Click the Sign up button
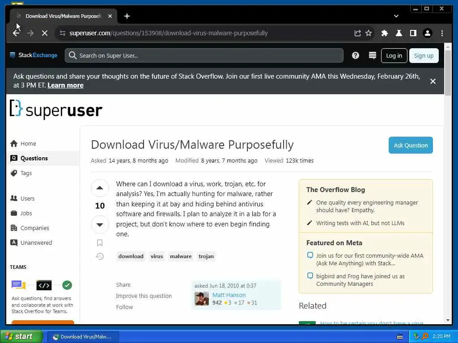458x343 pixels. click(x=424, y=55)
